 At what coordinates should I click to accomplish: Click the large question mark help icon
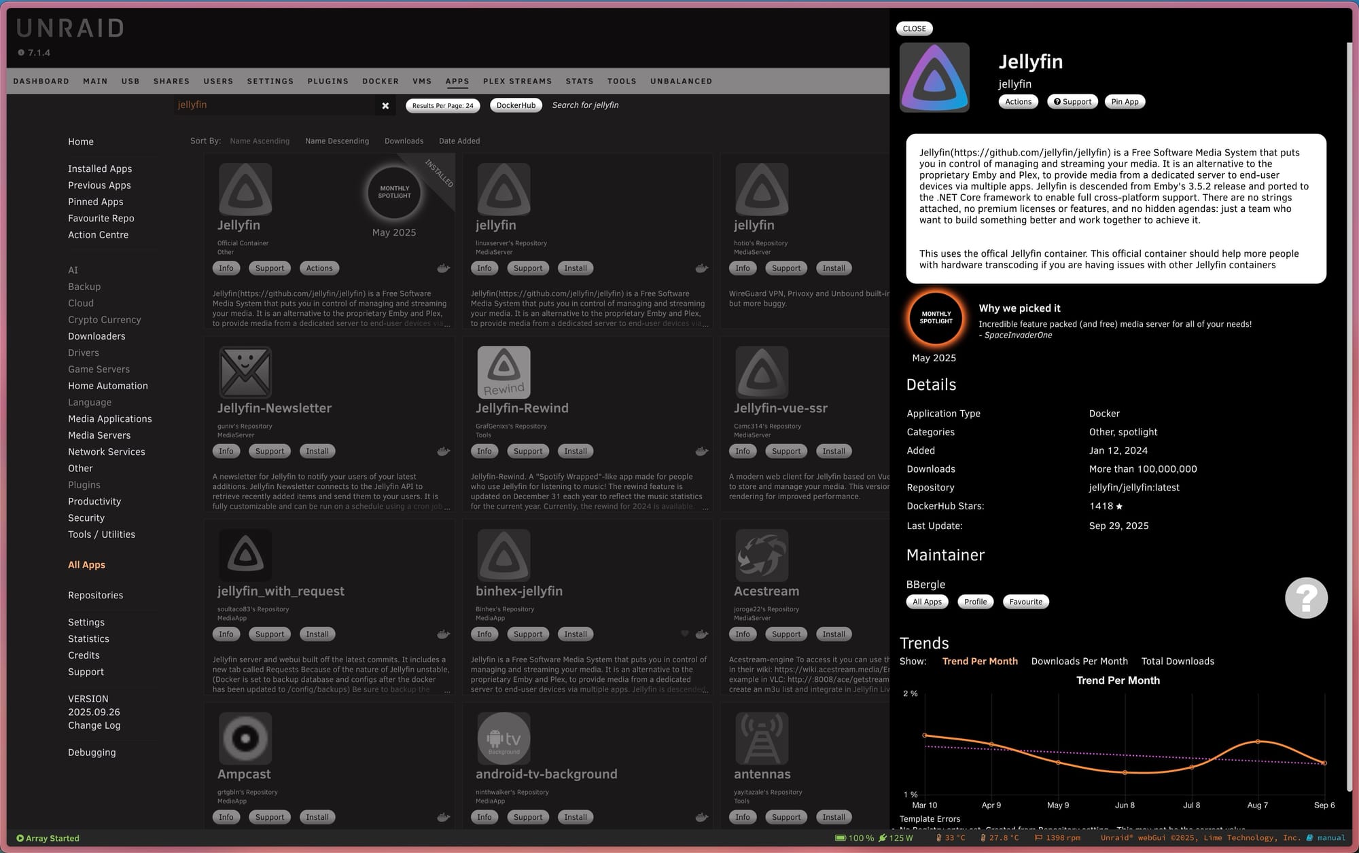[x=1306, y=598]
